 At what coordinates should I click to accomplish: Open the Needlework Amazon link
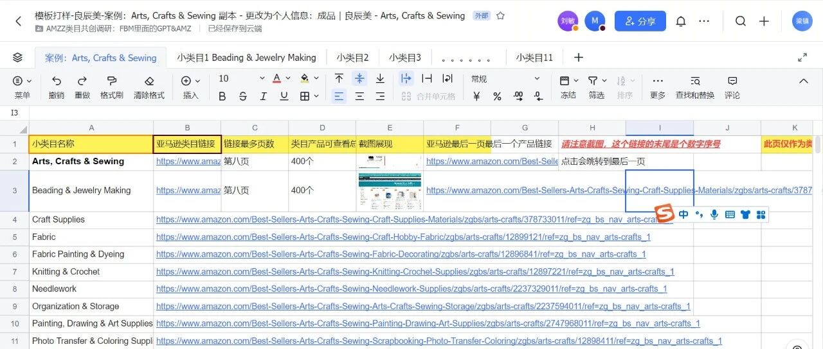[411, 289]
